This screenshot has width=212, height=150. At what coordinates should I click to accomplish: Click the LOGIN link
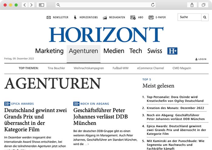tap(202, 59)
